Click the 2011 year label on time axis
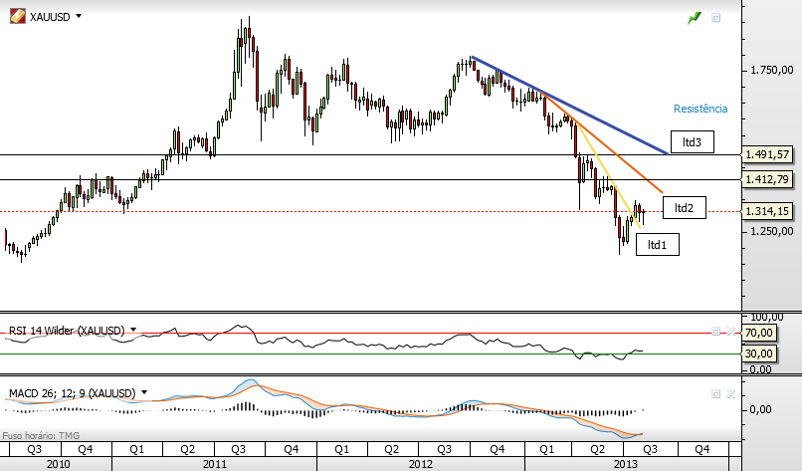The height and width of the screenshot is (471, 802). click(x=215, y=464)
